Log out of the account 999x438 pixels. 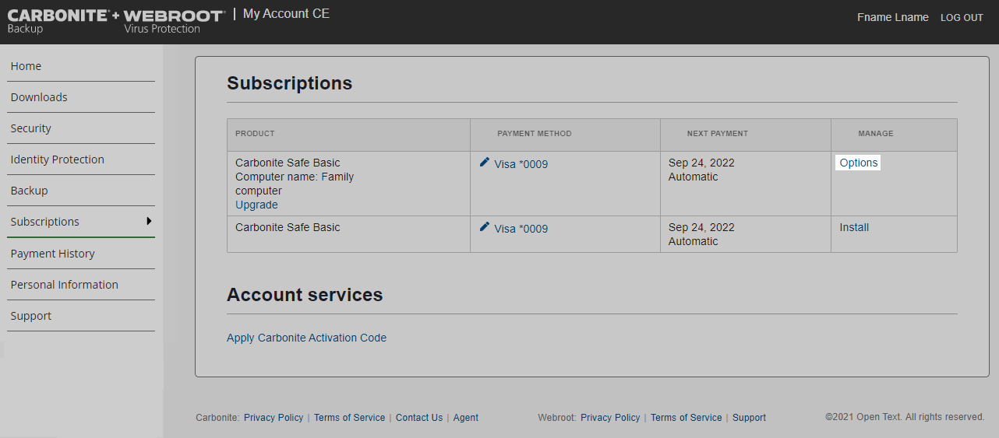tap(962, 18)
